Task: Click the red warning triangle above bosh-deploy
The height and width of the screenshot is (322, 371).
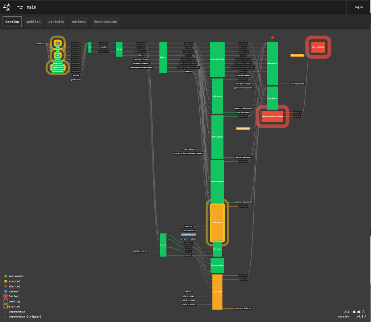Action: click(x=272, y=37)
